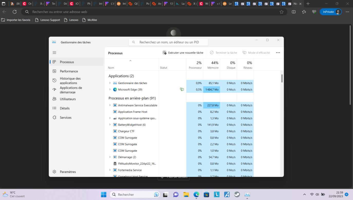Open Applications de démarrage section
The width and height of the screenshot is (353, 200).
[71, 90]
